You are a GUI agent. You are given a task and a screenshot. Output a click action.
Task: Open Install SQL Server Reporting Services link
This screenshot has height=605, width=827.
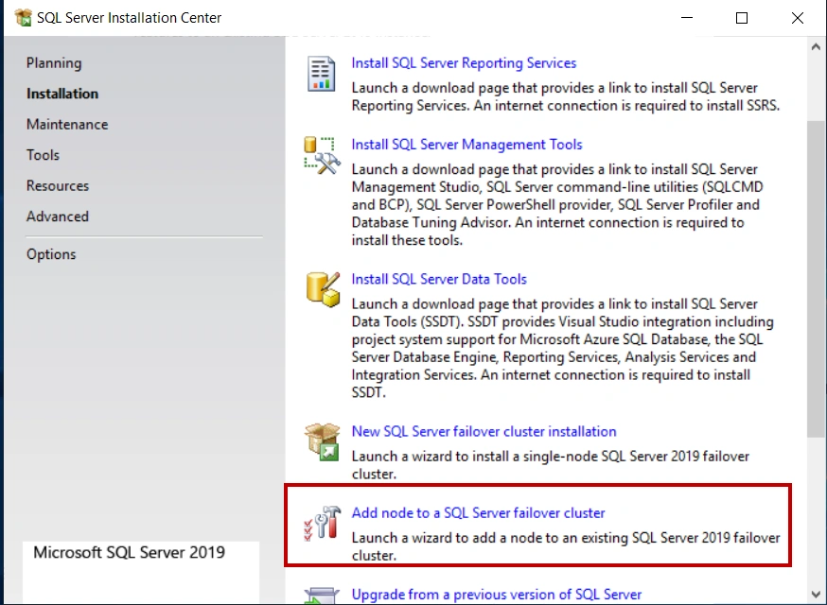click(464, 62)
